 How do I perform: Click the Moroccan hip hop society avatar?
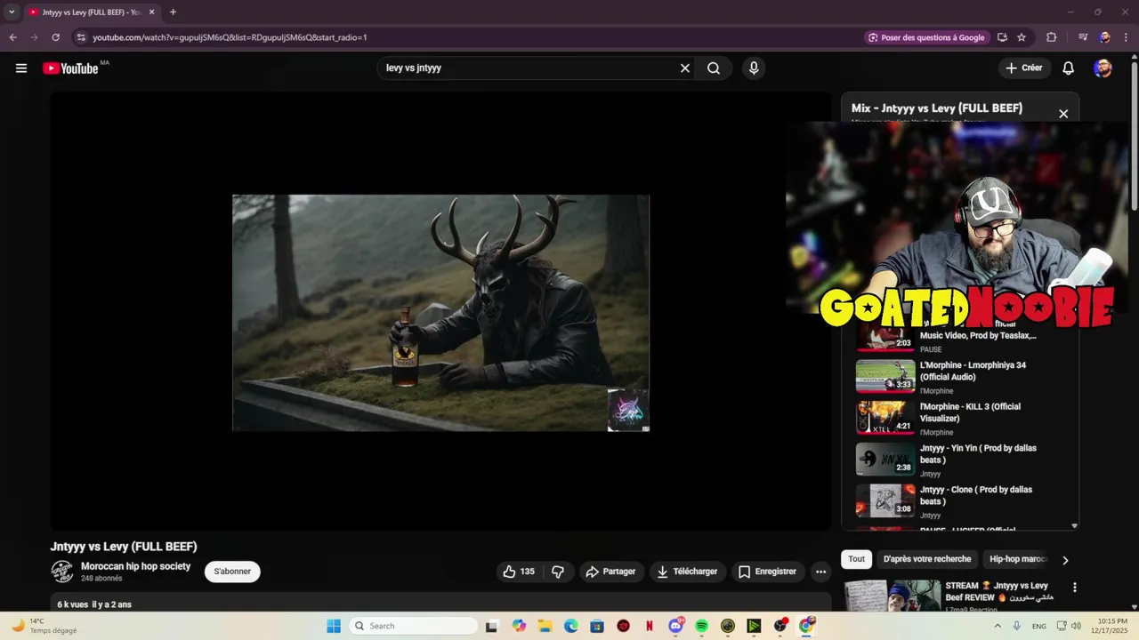pyautogui.click(x=62, y=572)
